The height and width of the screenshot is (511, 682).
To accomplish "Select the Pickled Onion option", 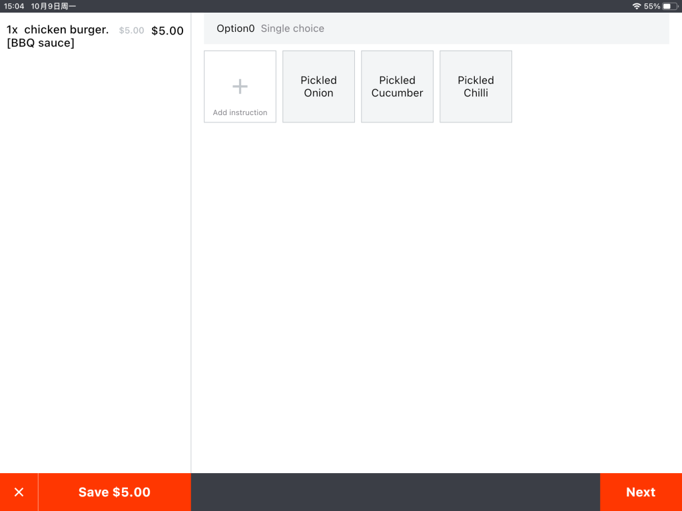I will (x=318, y=86).
